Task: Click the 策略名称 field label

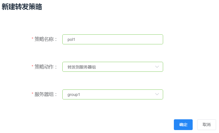Action: 46,39
